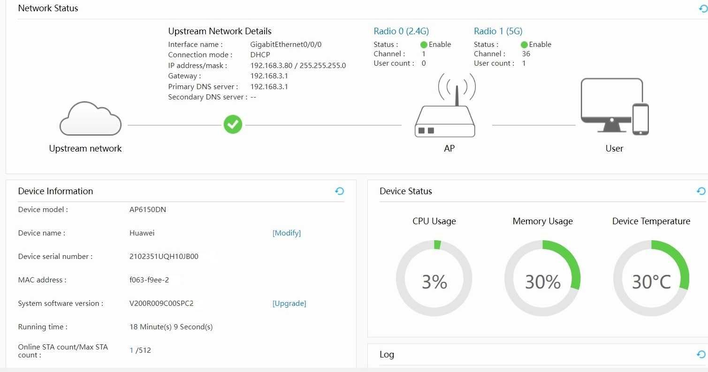
Task: Click the Radio 1 green status indicator
Action: 524,45
